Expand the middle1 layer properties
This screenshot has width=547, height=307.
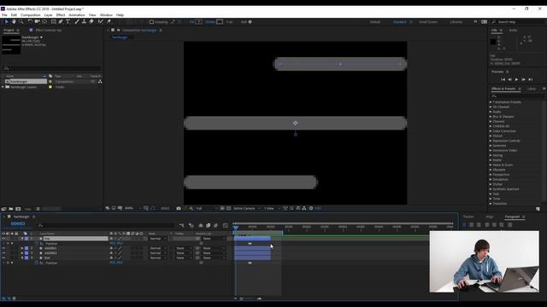[22, 248]
